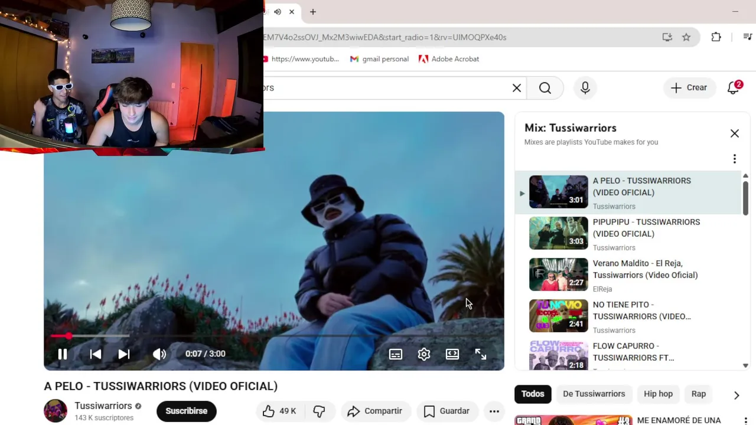Open the ME ENAMORÉ DE UNA video thumbnail
The image size is (756, 425).
coord(573,420)
